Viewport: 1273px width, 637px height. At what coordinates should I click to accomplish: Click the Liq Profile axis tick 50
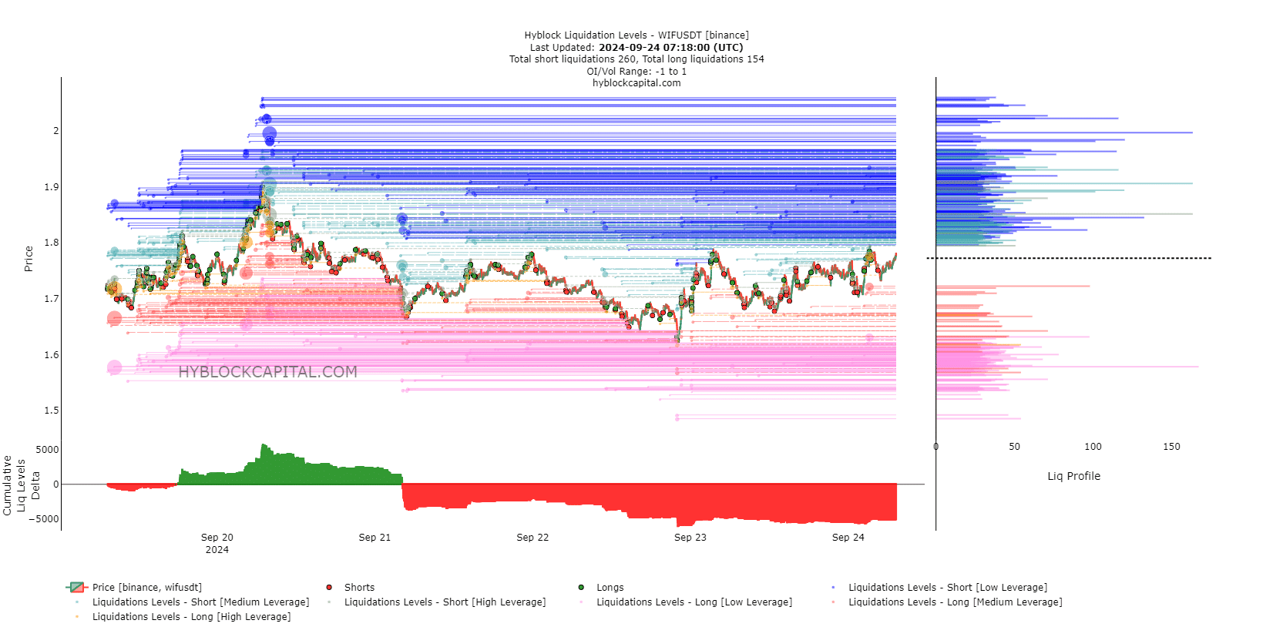click(x=1014, y=447)
